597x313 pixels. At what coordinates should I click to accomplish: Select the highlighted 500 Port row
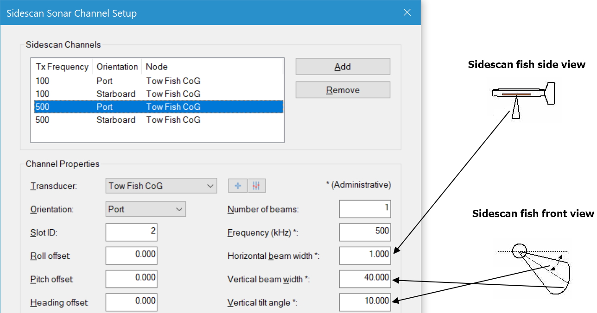pos(158,107)
